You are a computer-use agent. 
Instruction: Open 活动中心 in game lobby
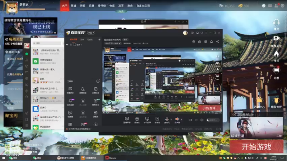259,103
